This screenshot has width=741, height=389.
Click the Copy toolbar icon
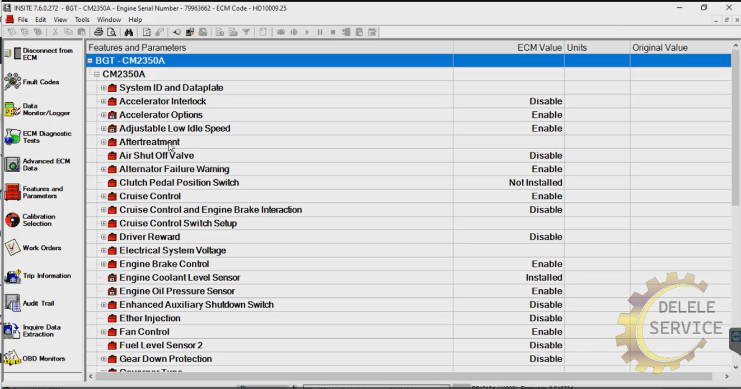tap(68, 32)
